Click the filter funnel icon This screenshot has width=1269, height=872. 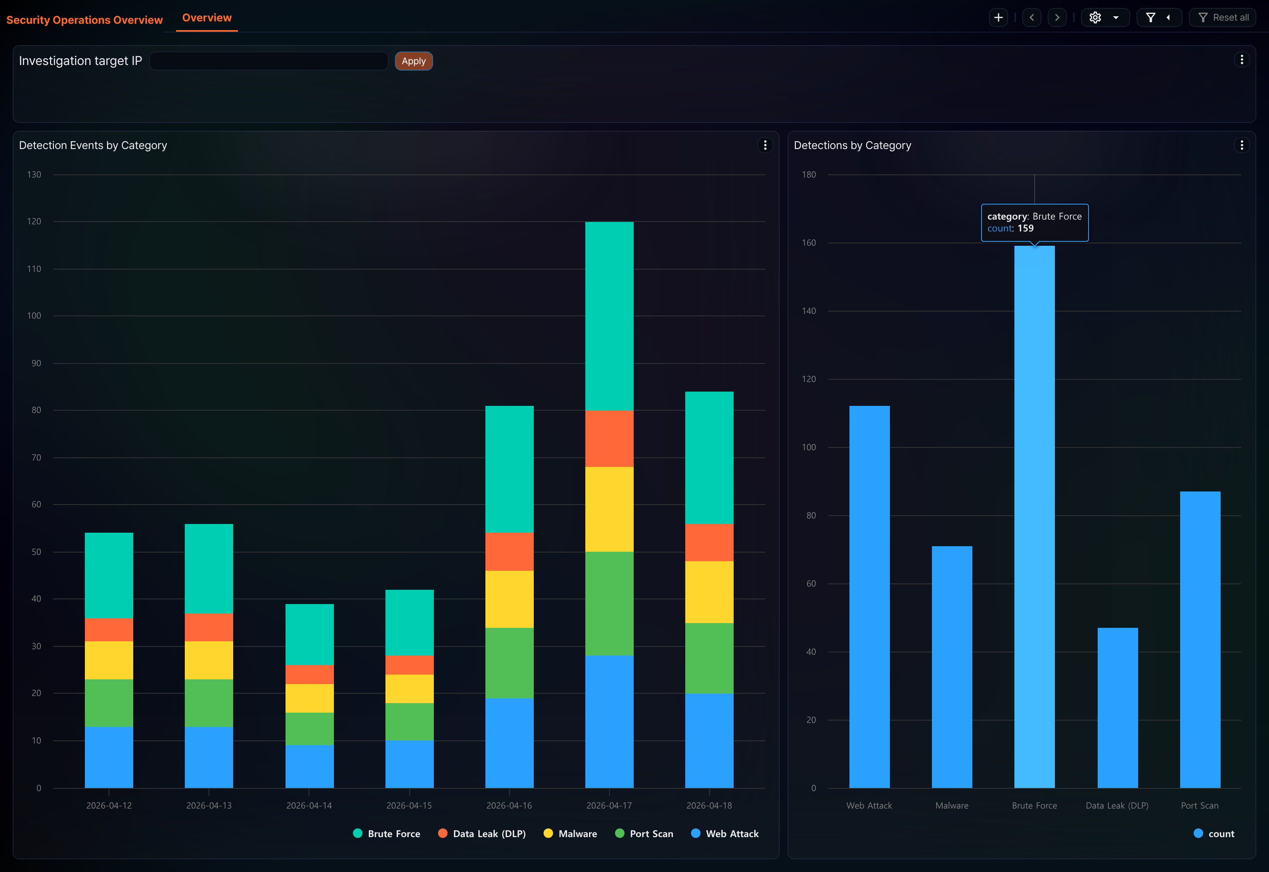[x=1150, y=17]
